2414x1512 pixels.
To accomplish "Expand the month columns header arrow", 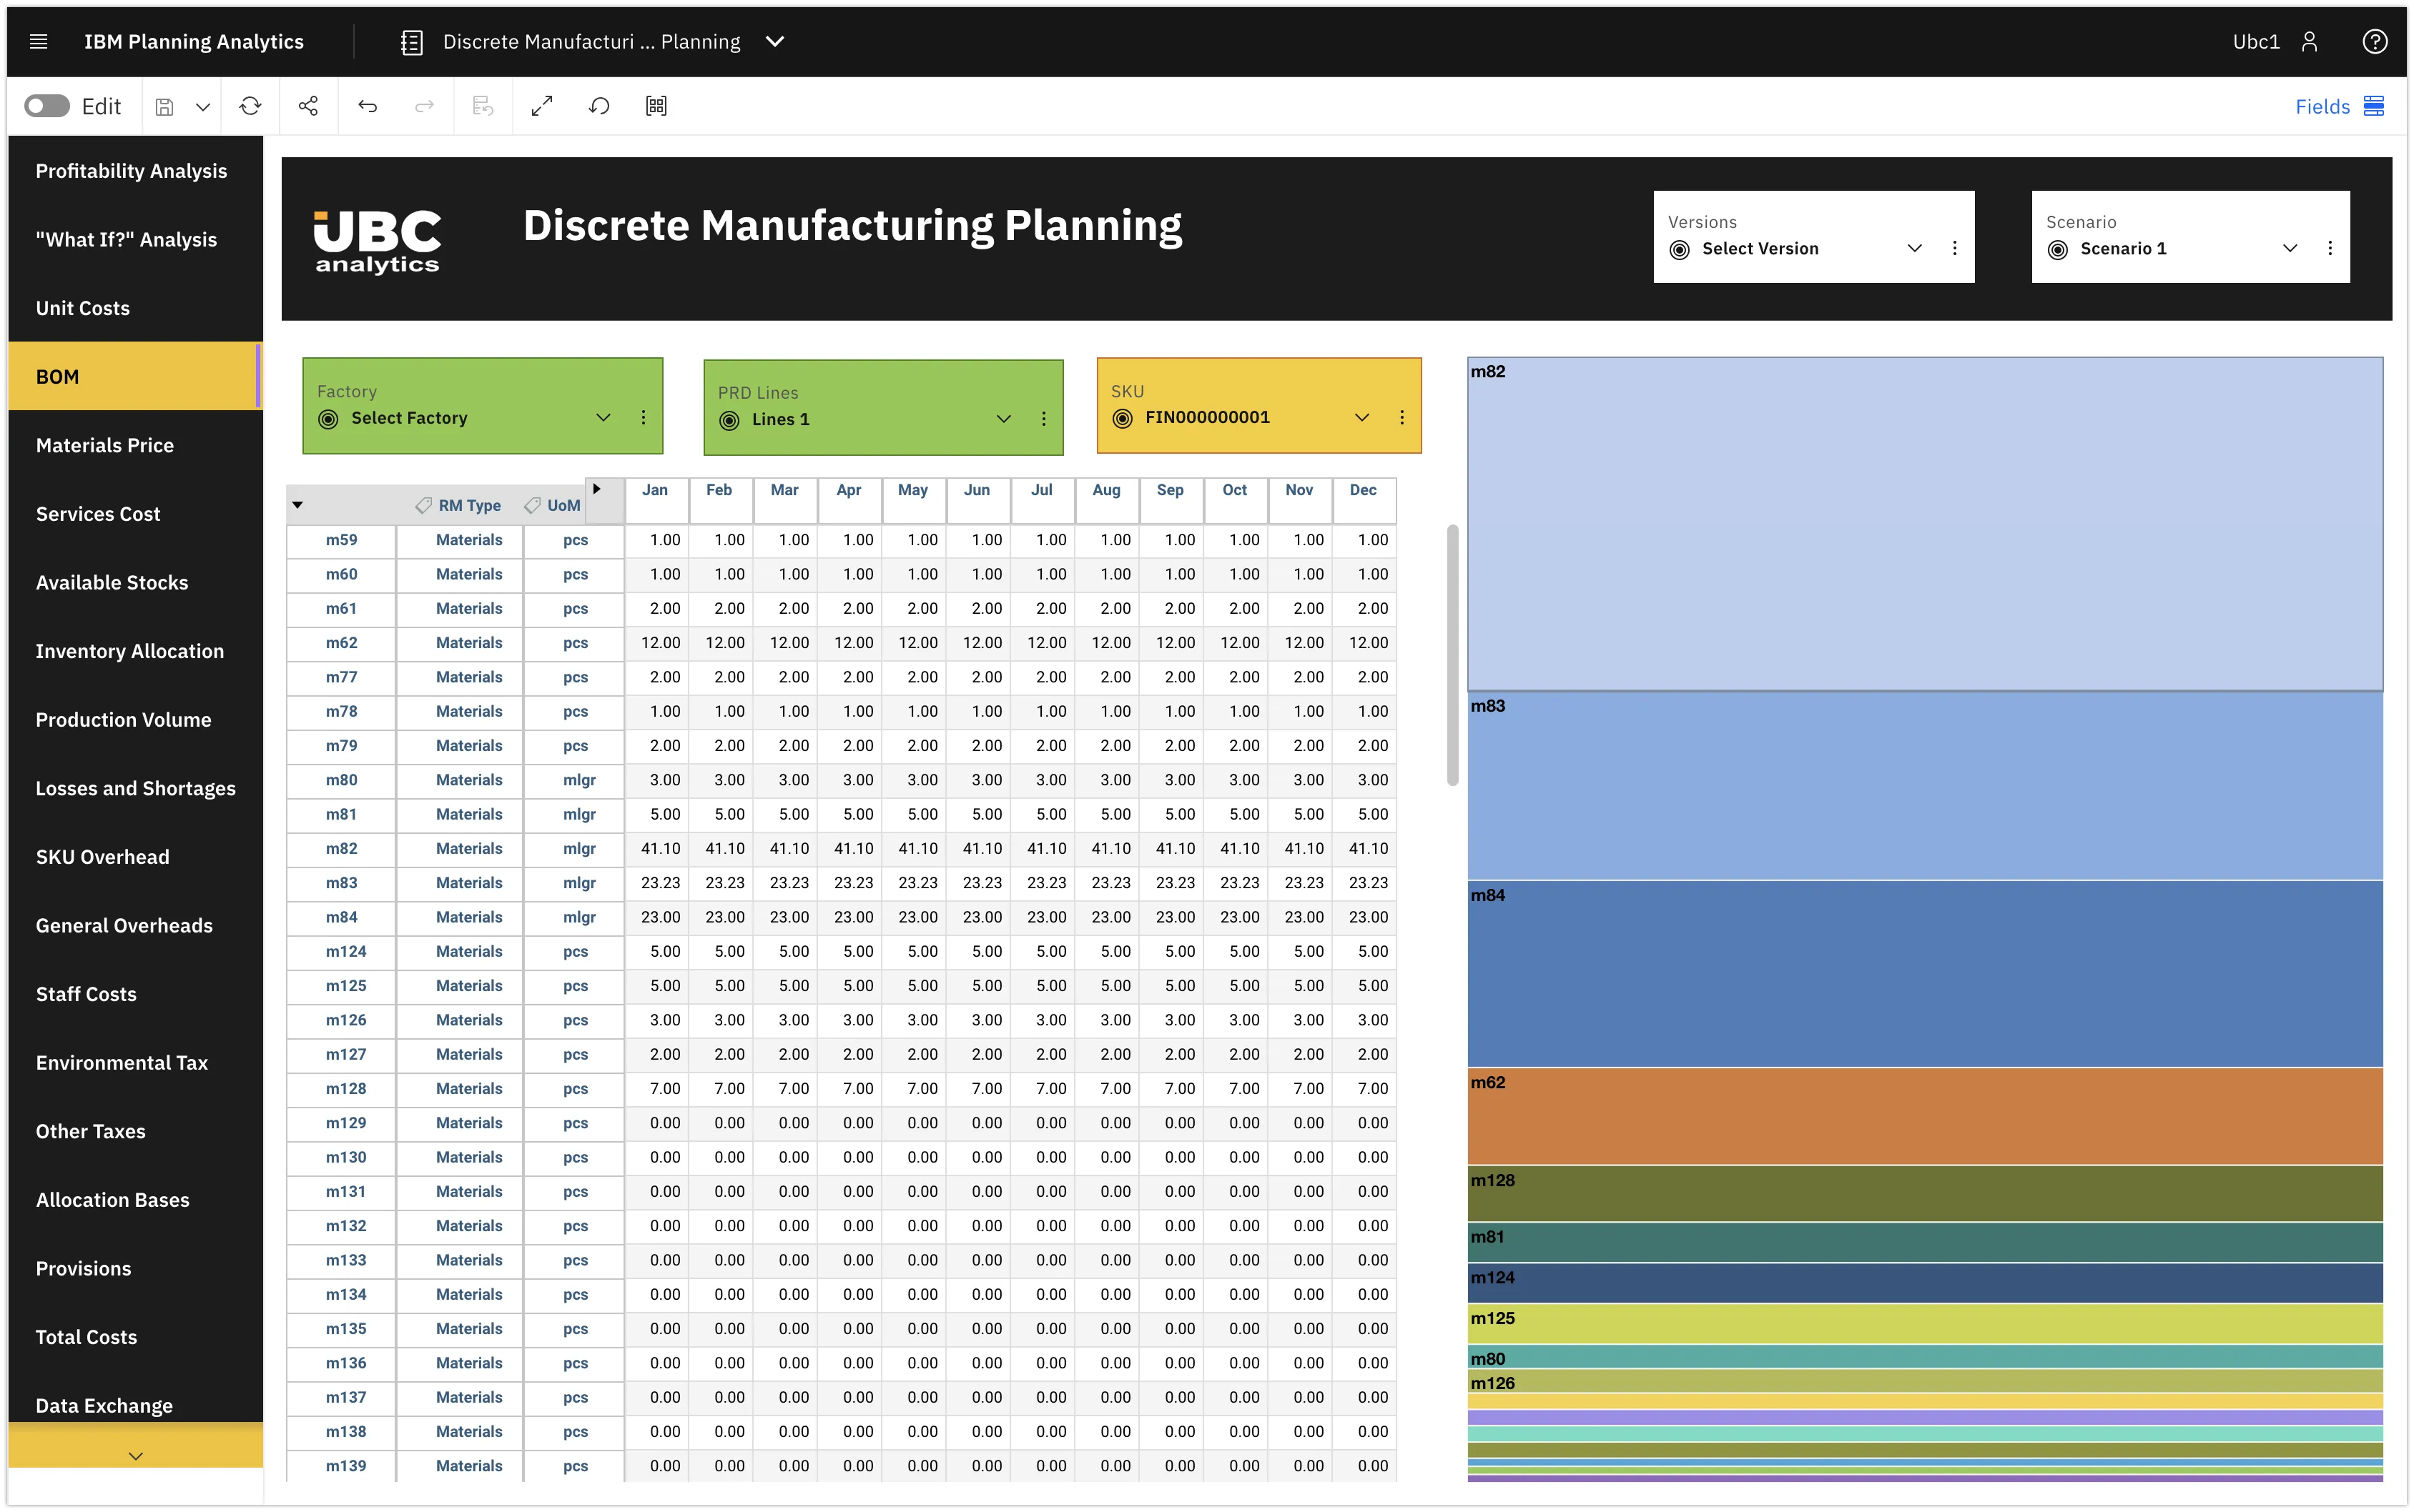I will click(596, 489).
